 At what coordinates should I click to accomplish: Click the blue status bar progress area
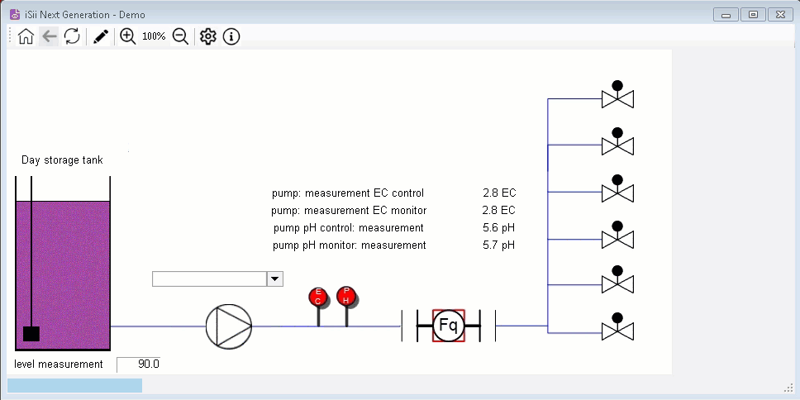point(75,386)
